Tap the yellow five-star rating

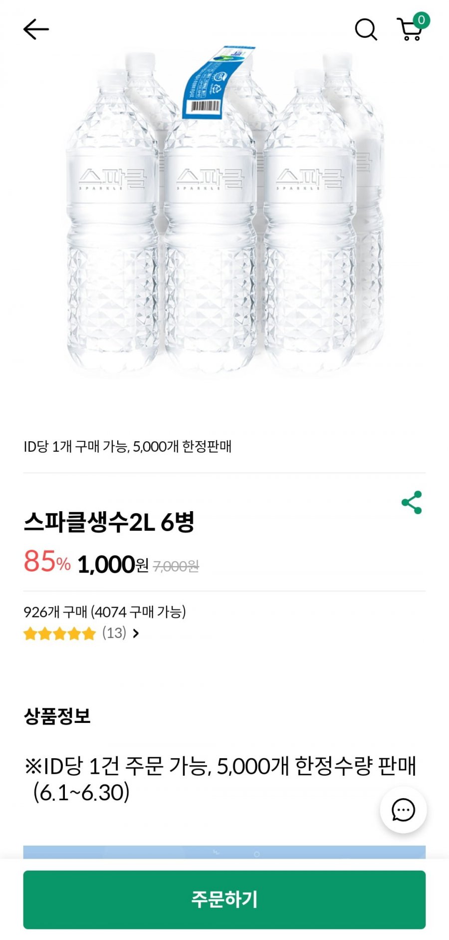point(59,633)
